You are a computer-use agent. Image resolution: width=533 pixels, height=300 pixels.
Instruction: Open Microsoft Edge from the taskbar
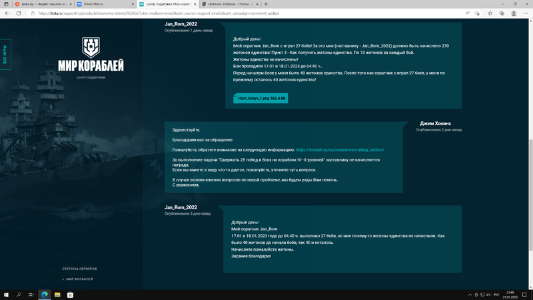click(x=45, y=294)
